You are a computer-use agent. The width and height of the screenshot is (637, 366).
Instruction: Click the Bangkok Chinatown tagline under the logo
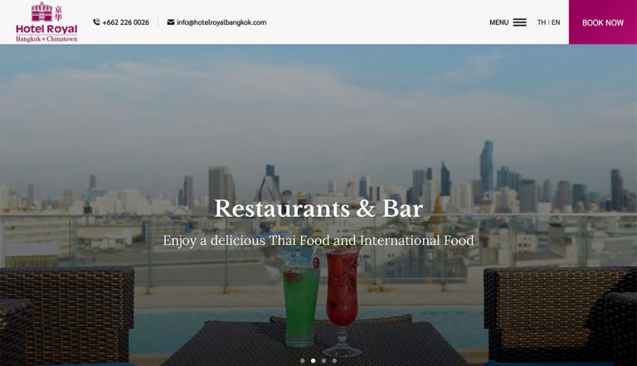(46, 39)
